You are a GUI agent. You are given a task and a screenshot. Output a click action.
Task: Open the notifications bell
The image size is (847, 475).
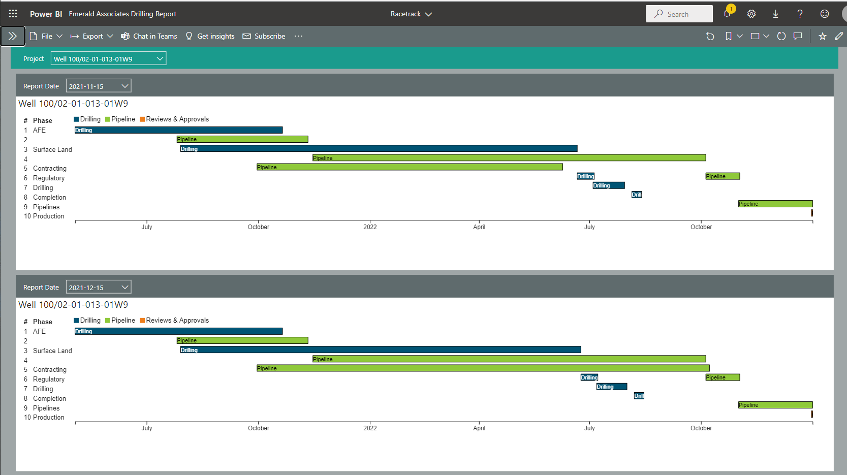point(727,14)
